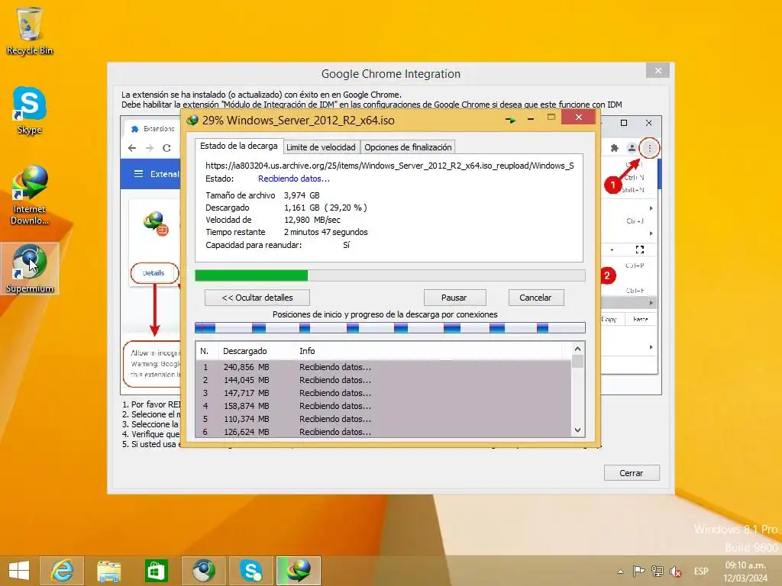Cancel the download with Cancelar
Viewport: 782px width, 586px height.
coord(535,298)
